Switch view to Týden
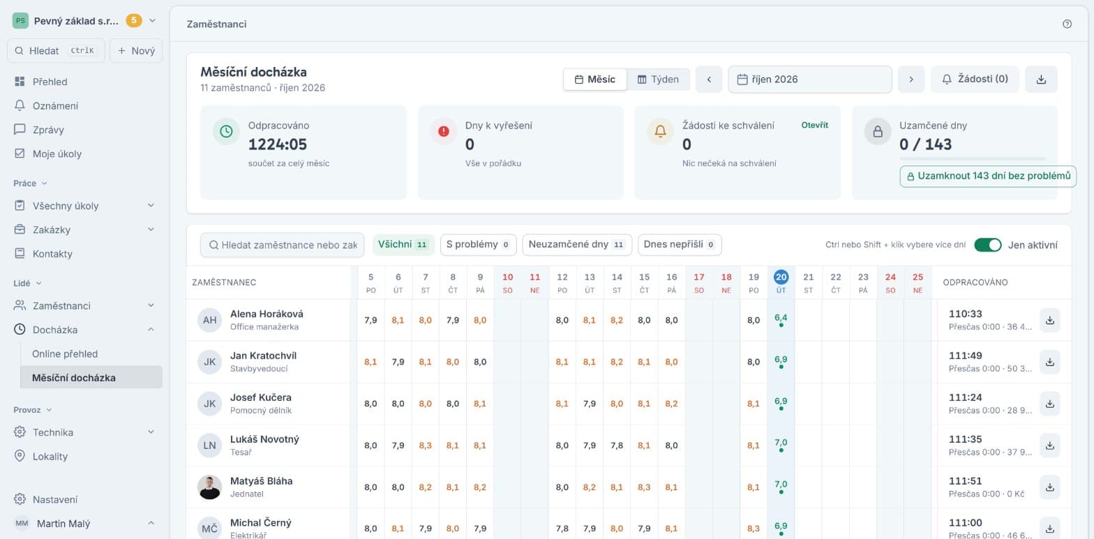This screenshot has width=1094, height=539. pos(658,79)
